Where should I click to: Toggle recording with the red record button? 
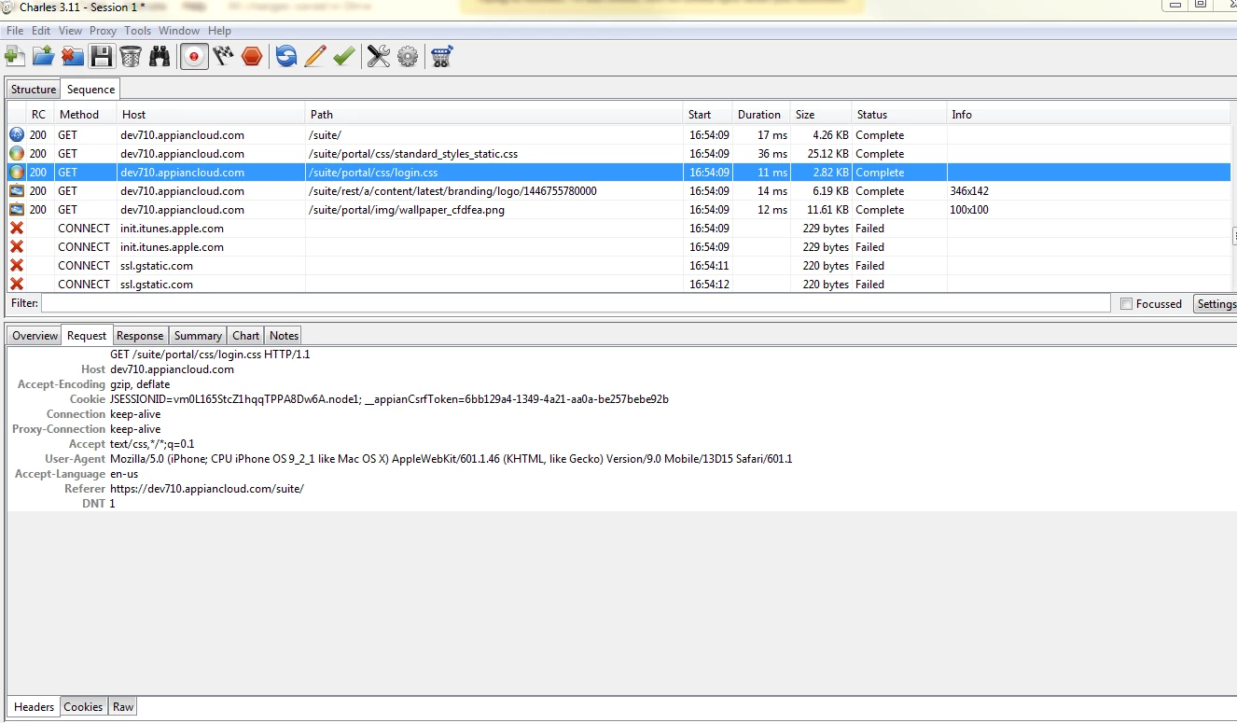coord(194,56)
